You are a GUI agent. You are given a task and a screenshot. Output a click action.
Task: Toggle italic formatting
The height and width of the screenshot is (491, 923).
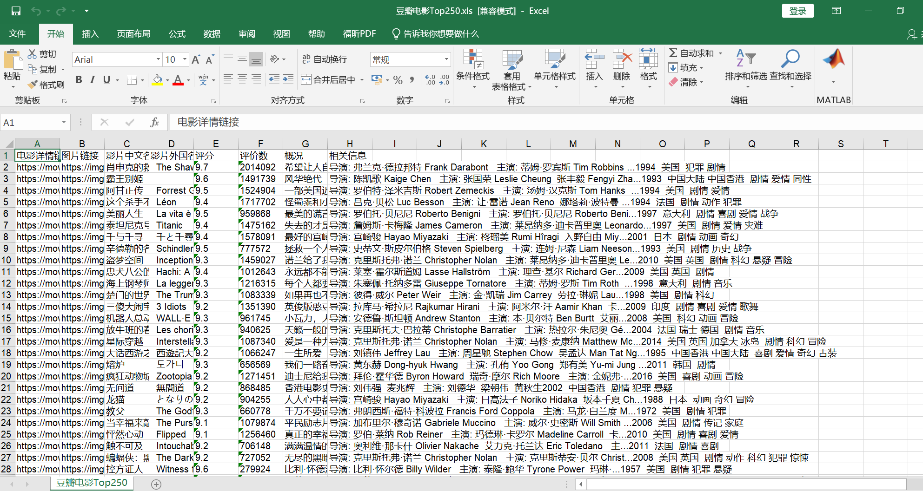point(92,79)
